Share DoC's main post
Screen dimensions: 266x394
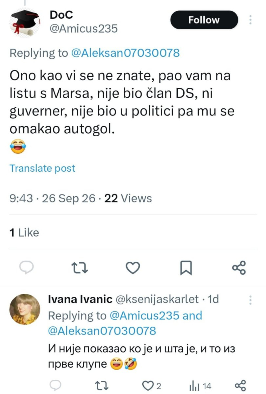239,268
